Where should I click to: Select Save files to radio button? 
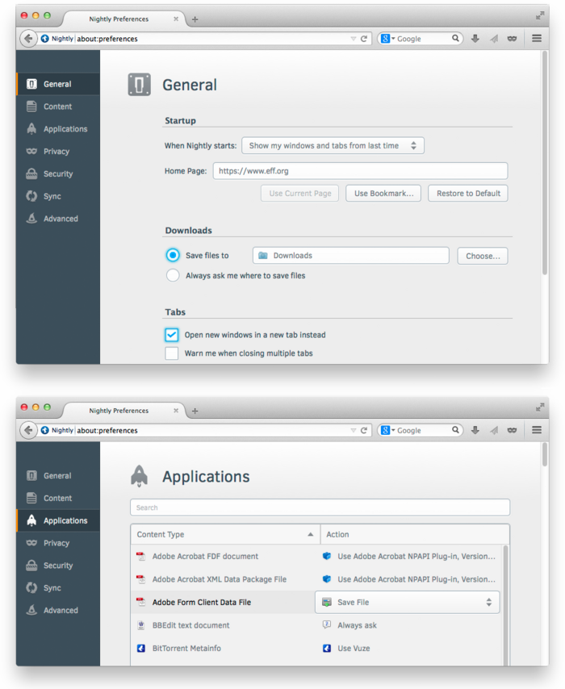(x=173, y=255)
